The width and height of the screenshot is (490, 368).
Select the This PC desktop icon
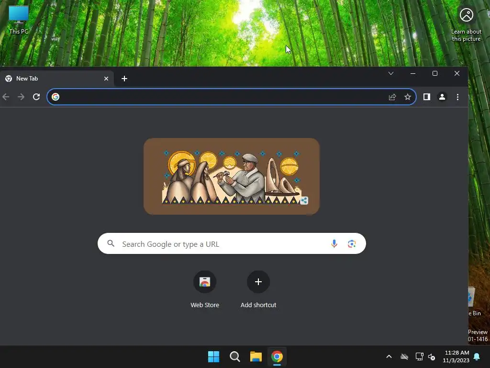point(19,20)
